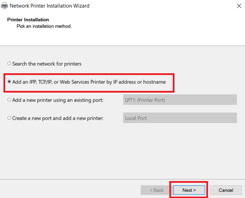The image size is (245, 198).
Task: Click the Pick an installation method text
Action: coord(44,26)
